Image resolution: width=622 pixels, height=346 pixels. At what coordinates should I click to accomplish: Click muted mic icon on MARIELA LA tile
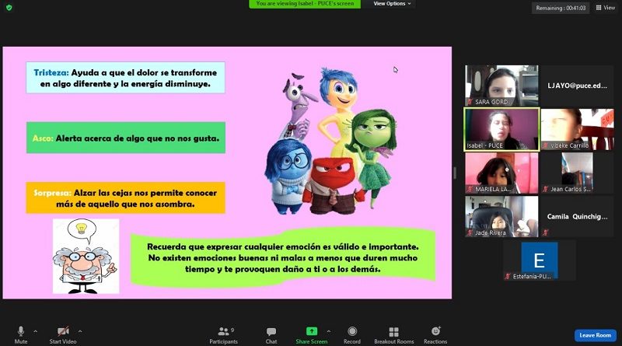coord(470,189)
